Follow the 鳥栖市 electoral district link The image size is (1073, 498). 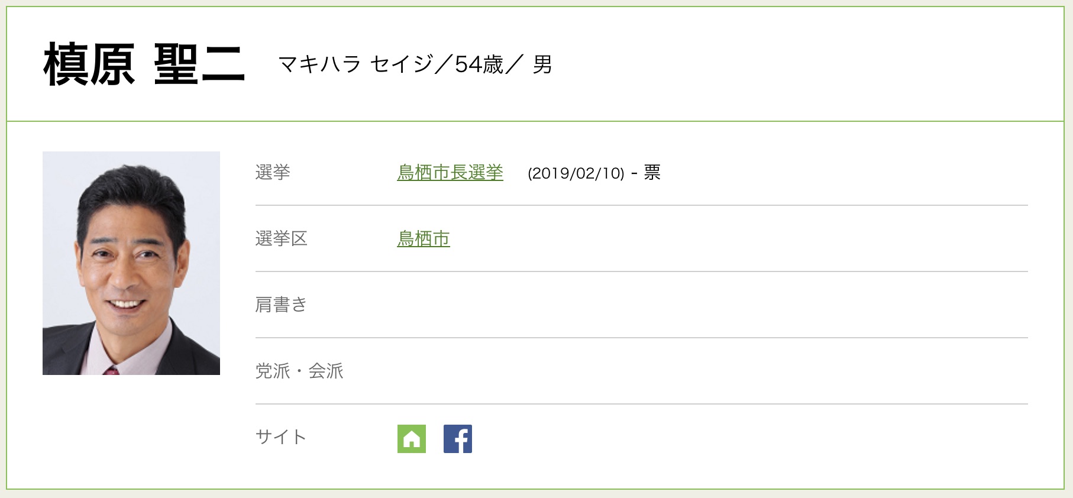(424, 238)
